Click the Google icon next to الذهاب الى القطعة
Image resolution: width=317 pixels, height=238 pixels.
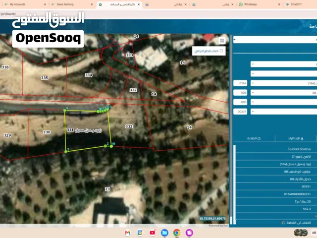point(283,223)
